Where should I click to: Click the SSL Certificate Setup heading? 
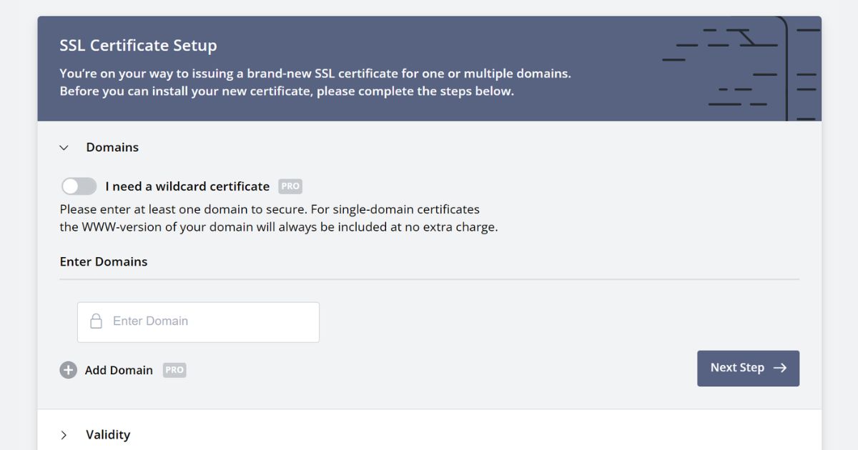(138, 46)
